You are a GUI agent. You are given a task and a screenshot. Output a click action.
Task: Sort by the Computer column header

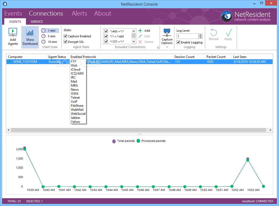[x=26, y=57]
